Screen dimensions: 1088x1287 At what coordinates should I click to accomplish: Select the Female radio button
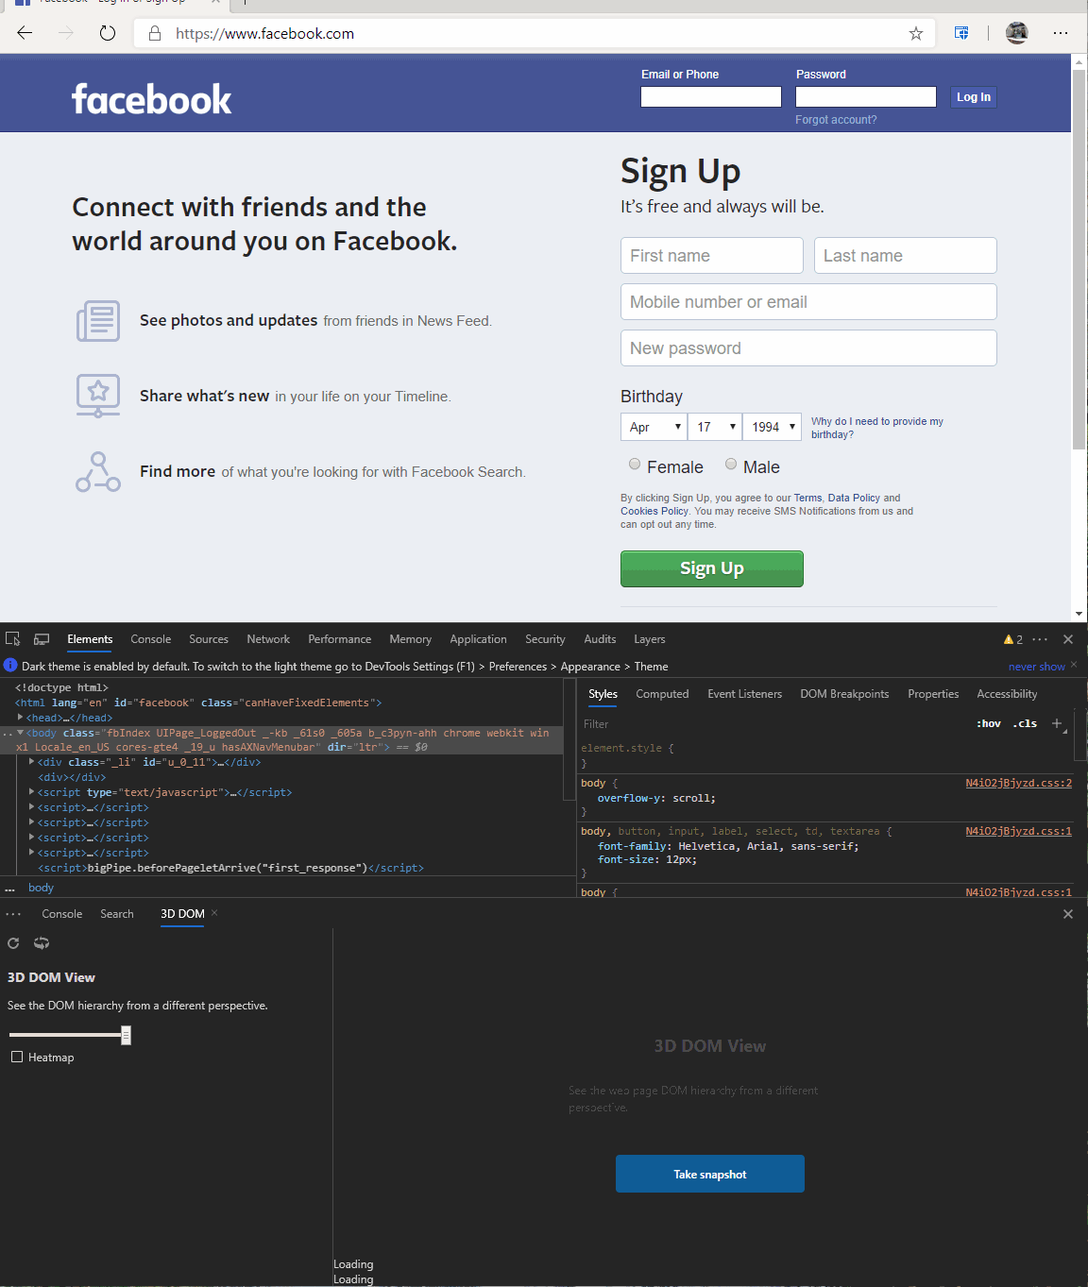coord(635,464)
